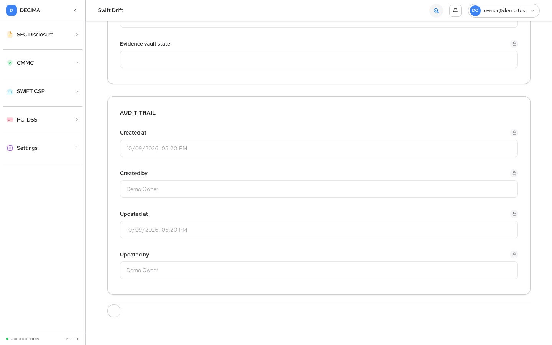
Task: Click the lock icon beside Created by
Action: [514, 173]
